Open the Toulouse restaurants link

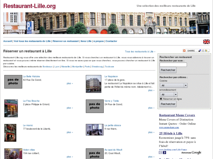point(109,67)
